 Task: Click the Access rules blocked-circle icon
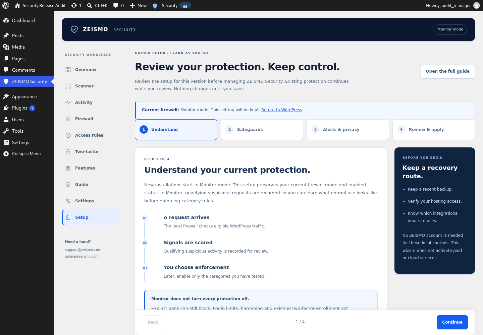click(68, 135)
